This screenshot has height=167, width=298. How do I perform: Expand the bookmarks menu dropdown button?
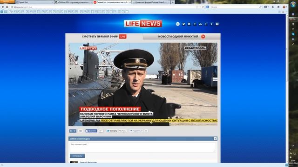click(266, 7)
